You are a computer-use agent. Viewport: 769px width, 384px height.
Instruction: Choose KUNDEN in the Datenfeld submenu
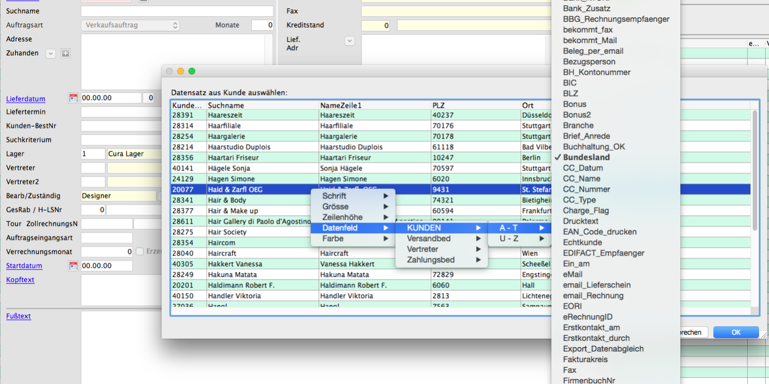tap(442, 228)
